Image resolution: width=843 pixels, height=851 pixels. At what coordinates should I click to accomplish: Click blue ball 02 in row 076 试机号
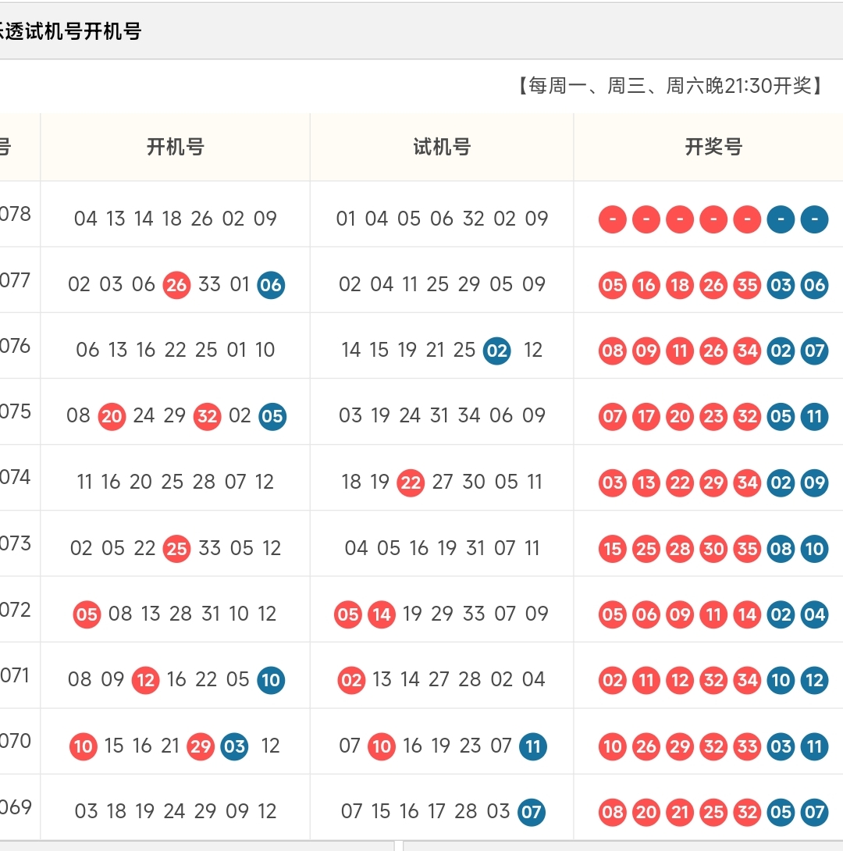[x=497, y=351]
